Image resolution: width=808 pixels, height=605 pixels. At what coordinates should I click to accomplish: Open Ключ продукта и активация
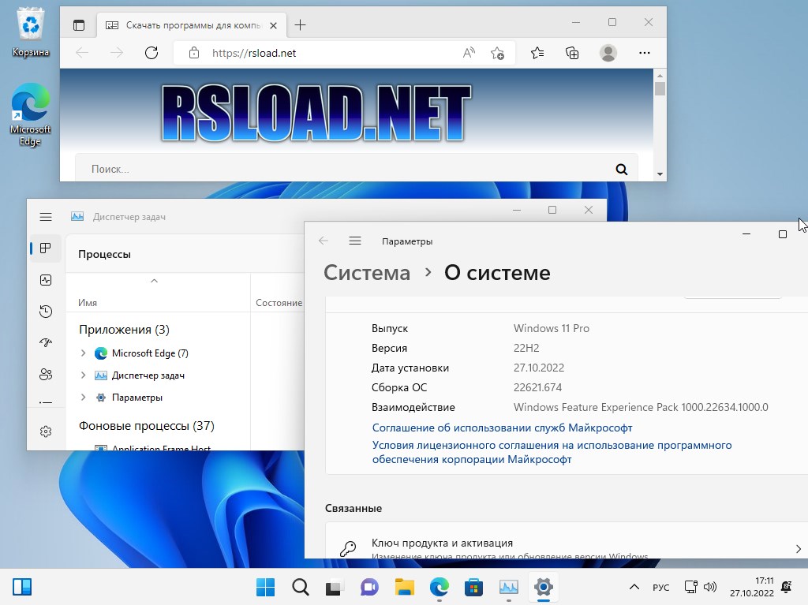(567, 541)
